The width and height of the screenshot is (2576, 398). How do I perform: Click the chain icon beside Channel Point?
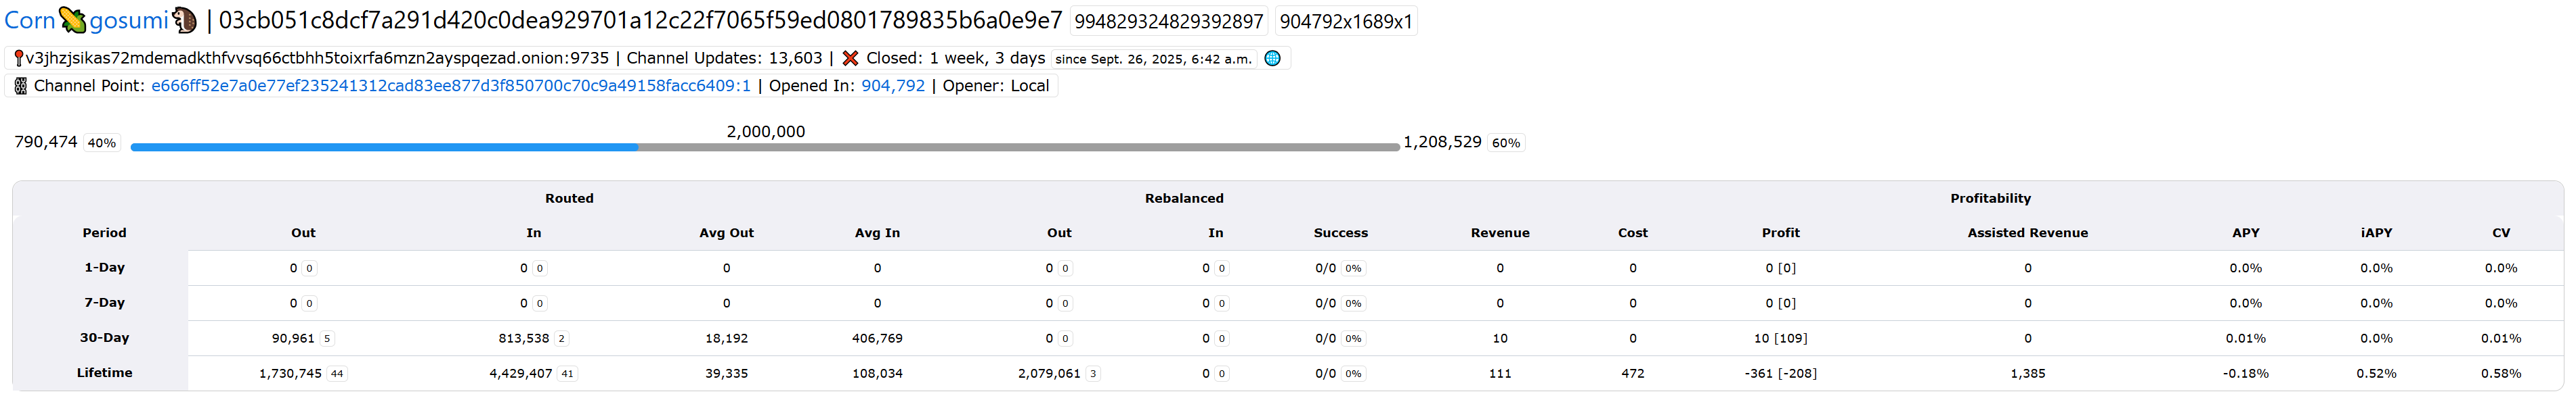pyautogui.click(x=20, y=86)
